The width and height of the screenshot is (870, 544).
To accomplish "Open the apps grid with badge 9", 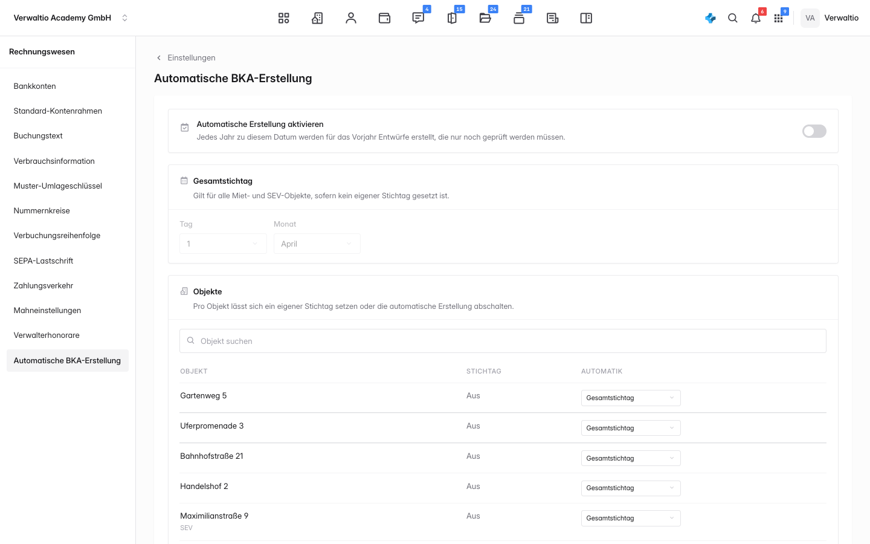I will point(778,18).
